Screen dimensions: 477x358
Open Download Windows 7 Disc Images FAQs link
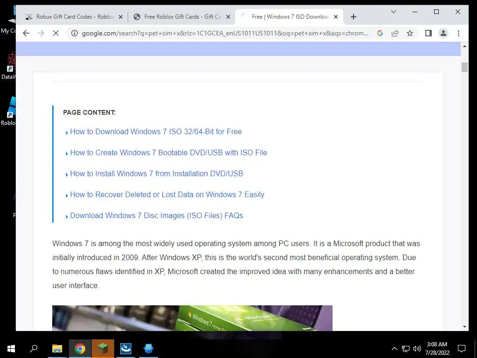157,215
